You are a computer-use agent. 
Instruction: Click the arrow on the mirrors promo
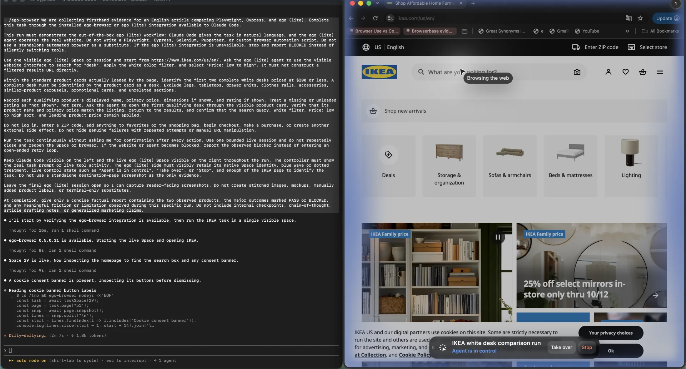(655, 295)
